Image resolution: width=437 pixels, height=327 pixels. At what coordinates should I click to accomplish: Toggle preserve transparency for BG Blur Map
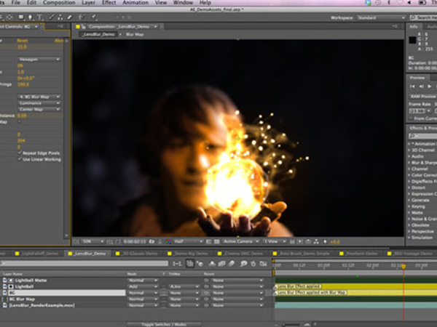tap(164, 299)
